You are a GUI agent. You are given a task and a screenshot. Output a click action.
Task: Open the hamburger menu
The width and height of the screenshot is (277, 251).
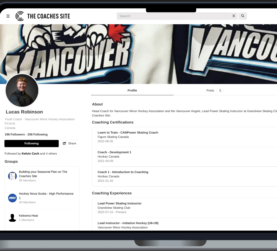coord(8,16)
